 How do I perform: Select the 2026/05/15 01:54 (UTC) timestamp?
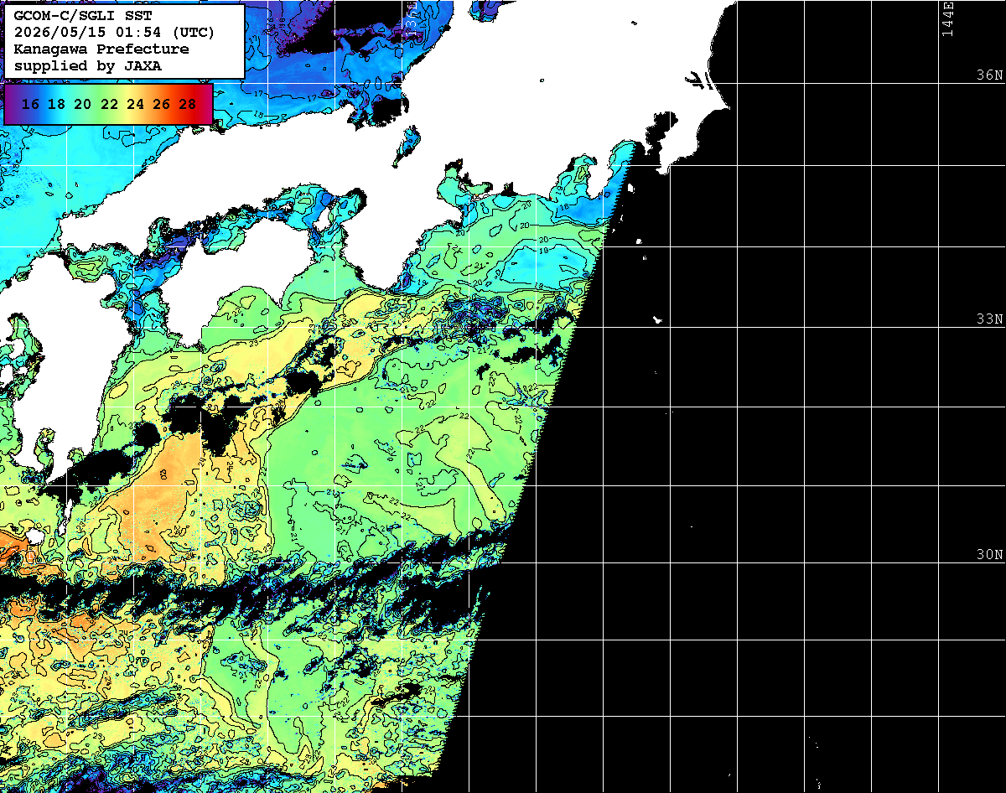(115, 33)
